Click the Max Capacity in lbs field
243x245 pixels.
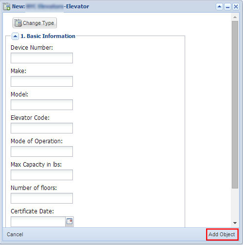[x=42, y=175]
